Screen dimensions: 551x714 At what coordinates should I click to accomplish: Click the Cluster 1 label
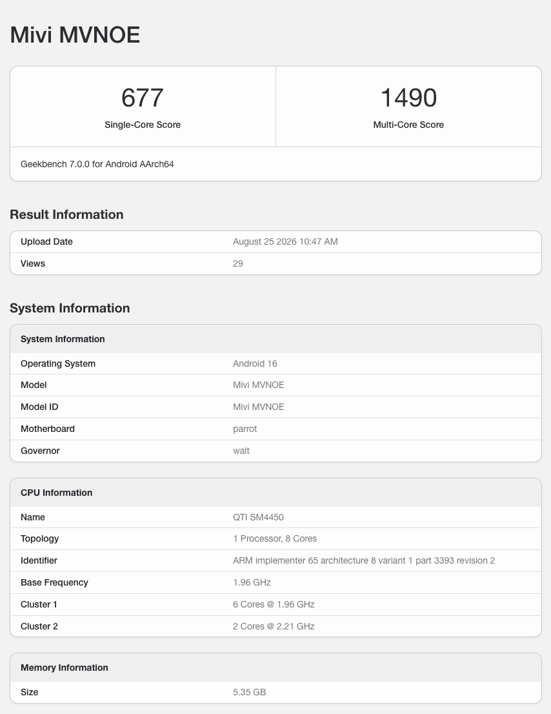39,604
